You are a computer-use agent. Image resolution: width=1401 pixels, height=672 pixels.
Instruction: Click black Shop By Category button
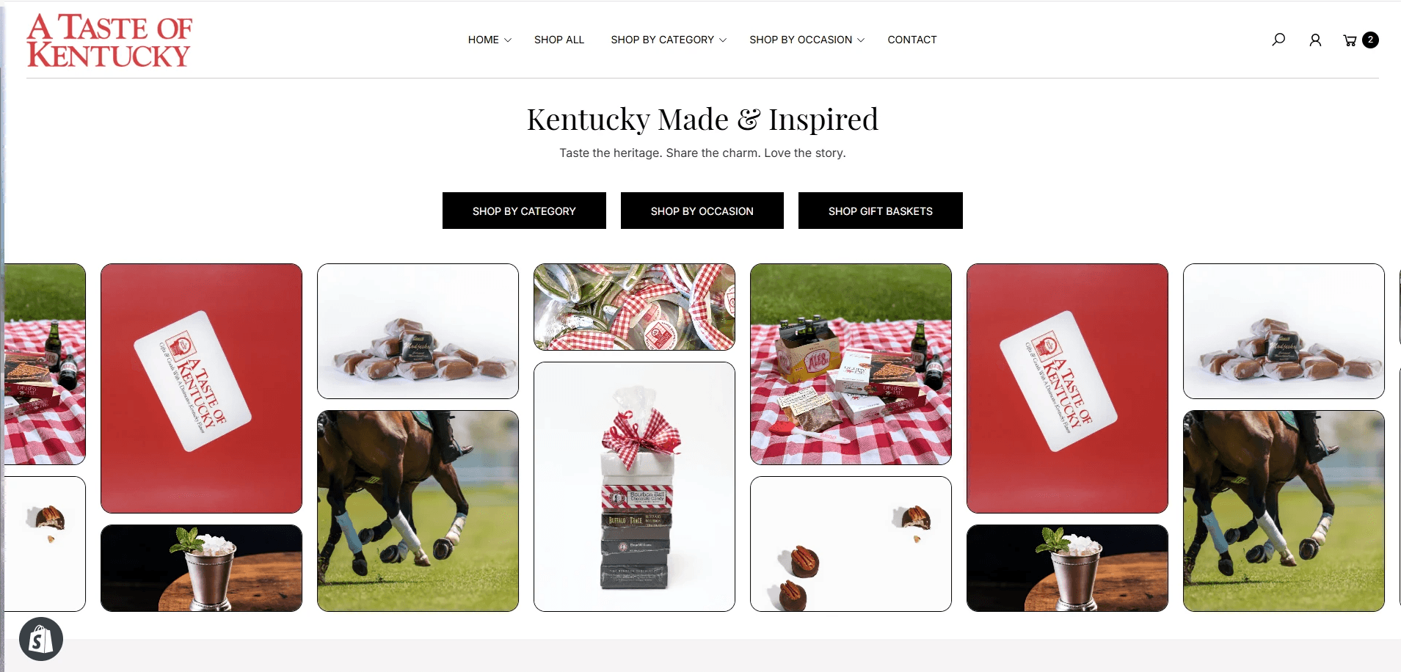[524, 211]
